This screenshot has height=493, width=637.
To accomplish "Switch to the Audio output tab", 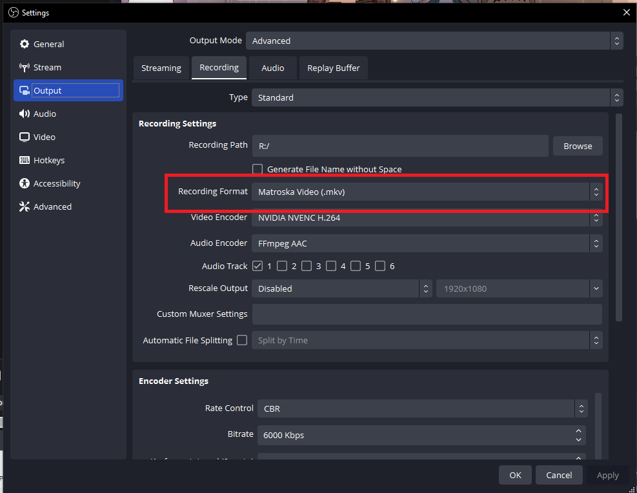I will pyautogui.click(x=272, y=68).
